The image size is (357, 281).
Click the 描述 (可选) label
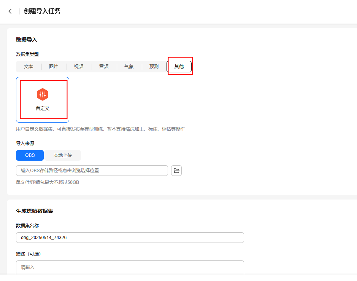[28, 254]
